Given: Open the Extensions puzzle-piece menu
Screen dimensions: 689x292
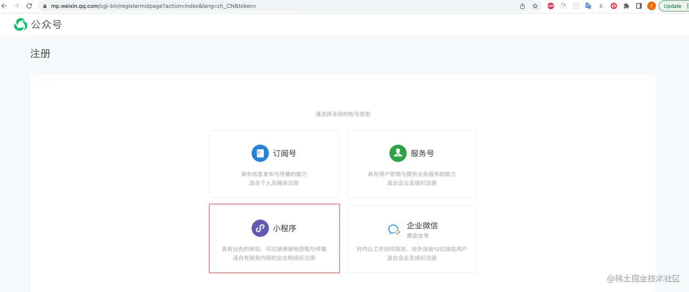Looking at the screenshot, I should [627, 6].
